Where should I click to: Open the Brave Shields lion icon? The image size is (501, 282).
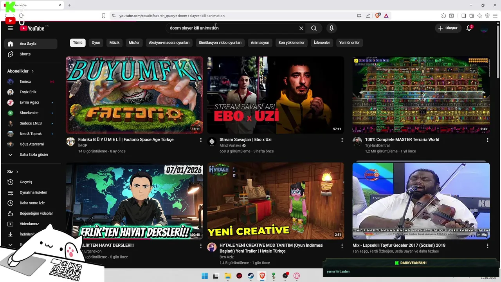[x=377, y=16]
